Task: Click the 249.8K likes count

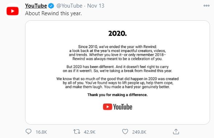Action: (x=139, y=132)
